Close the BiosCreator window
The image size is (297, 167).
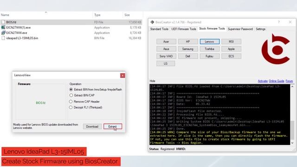coord(290,22)
